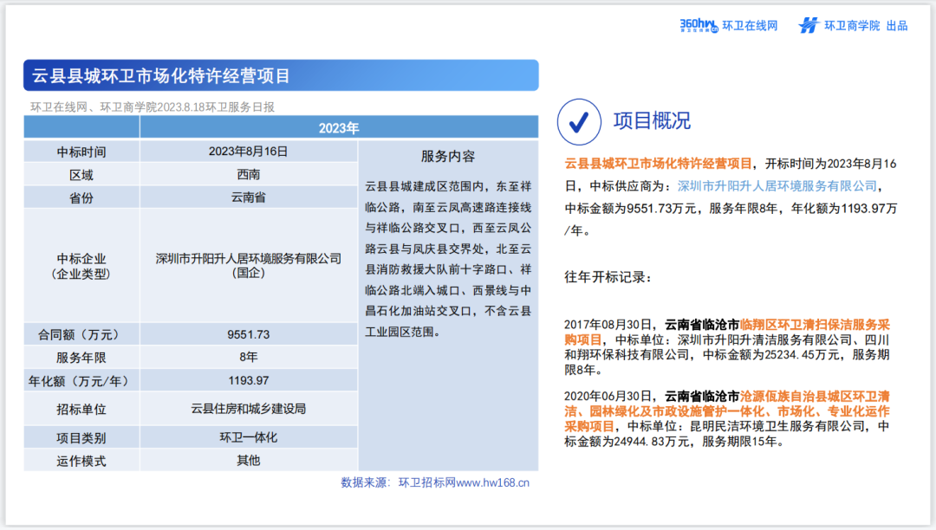Viewport: 936px width, 530px height.
Task: Click the 环卫服务日报 subtitle line
Action: coord(153,107)
